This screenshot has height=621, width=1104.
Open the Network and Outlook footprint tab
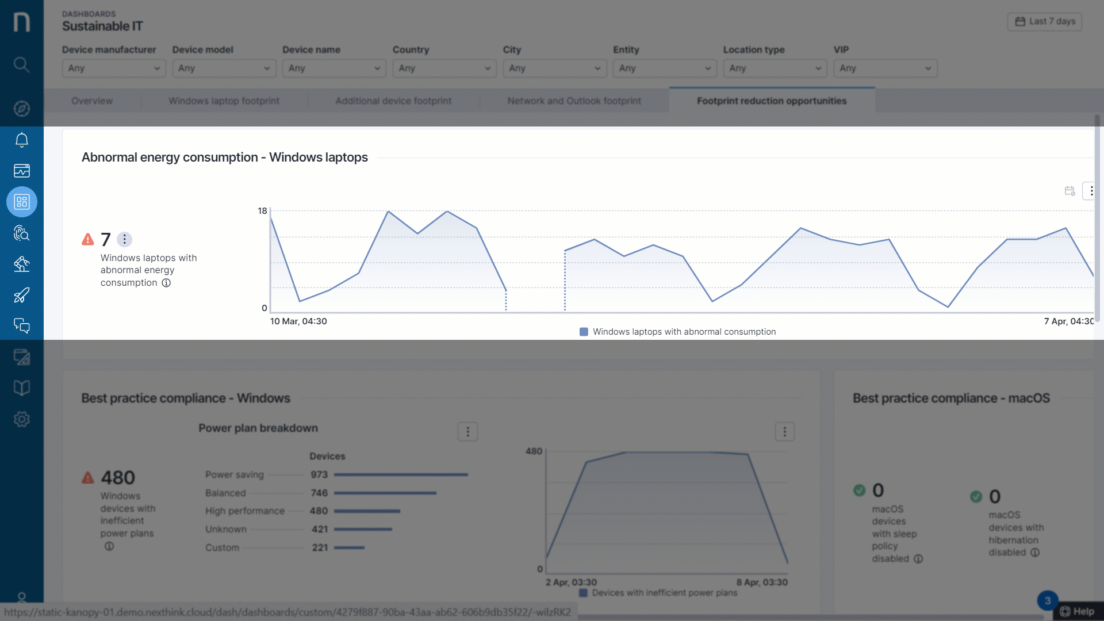[574, 101]
